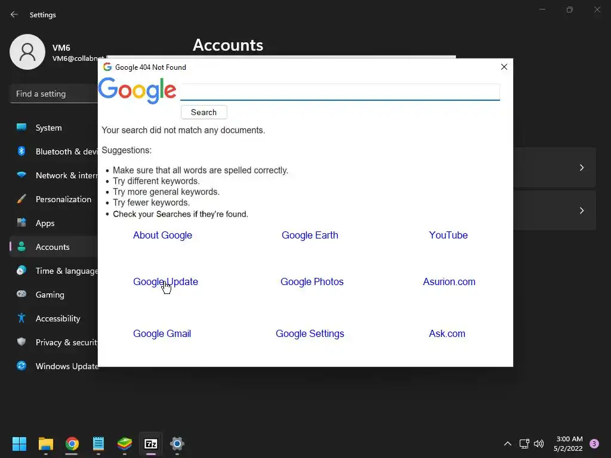This screenshot has height=458, width=611.
Task: Focus the Google search text field
Action: click(340, 92)
